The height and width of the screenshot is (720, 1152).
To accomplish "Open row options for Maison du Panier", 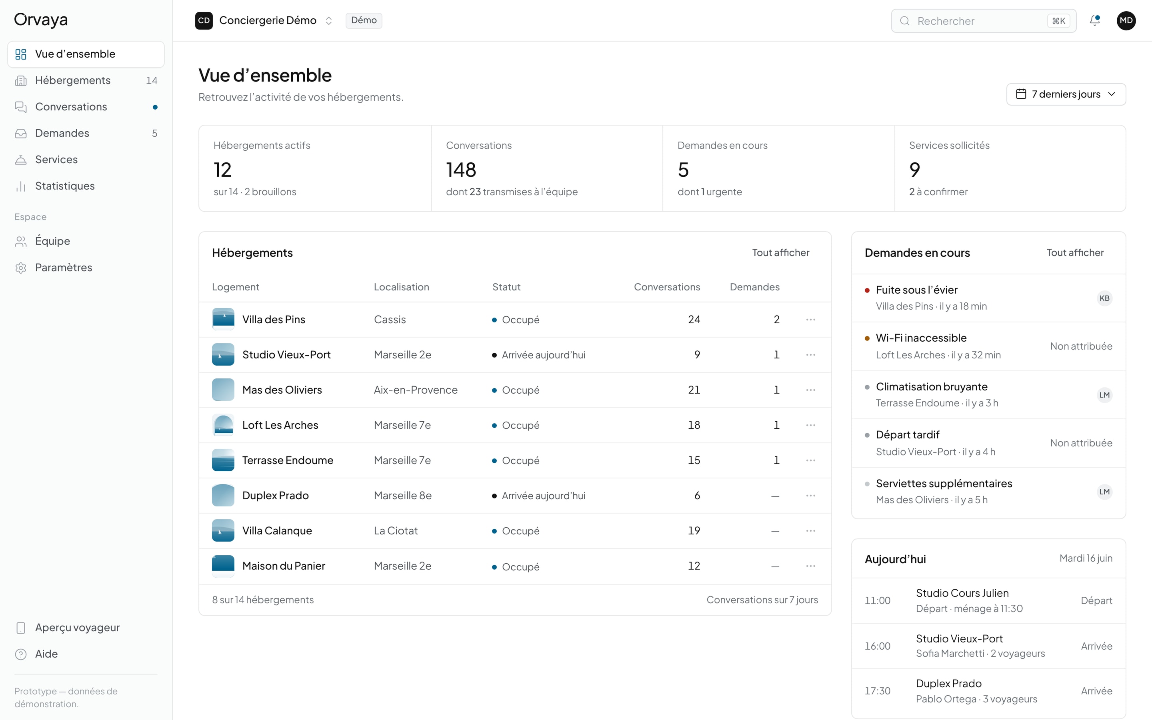I will (811, 566).
